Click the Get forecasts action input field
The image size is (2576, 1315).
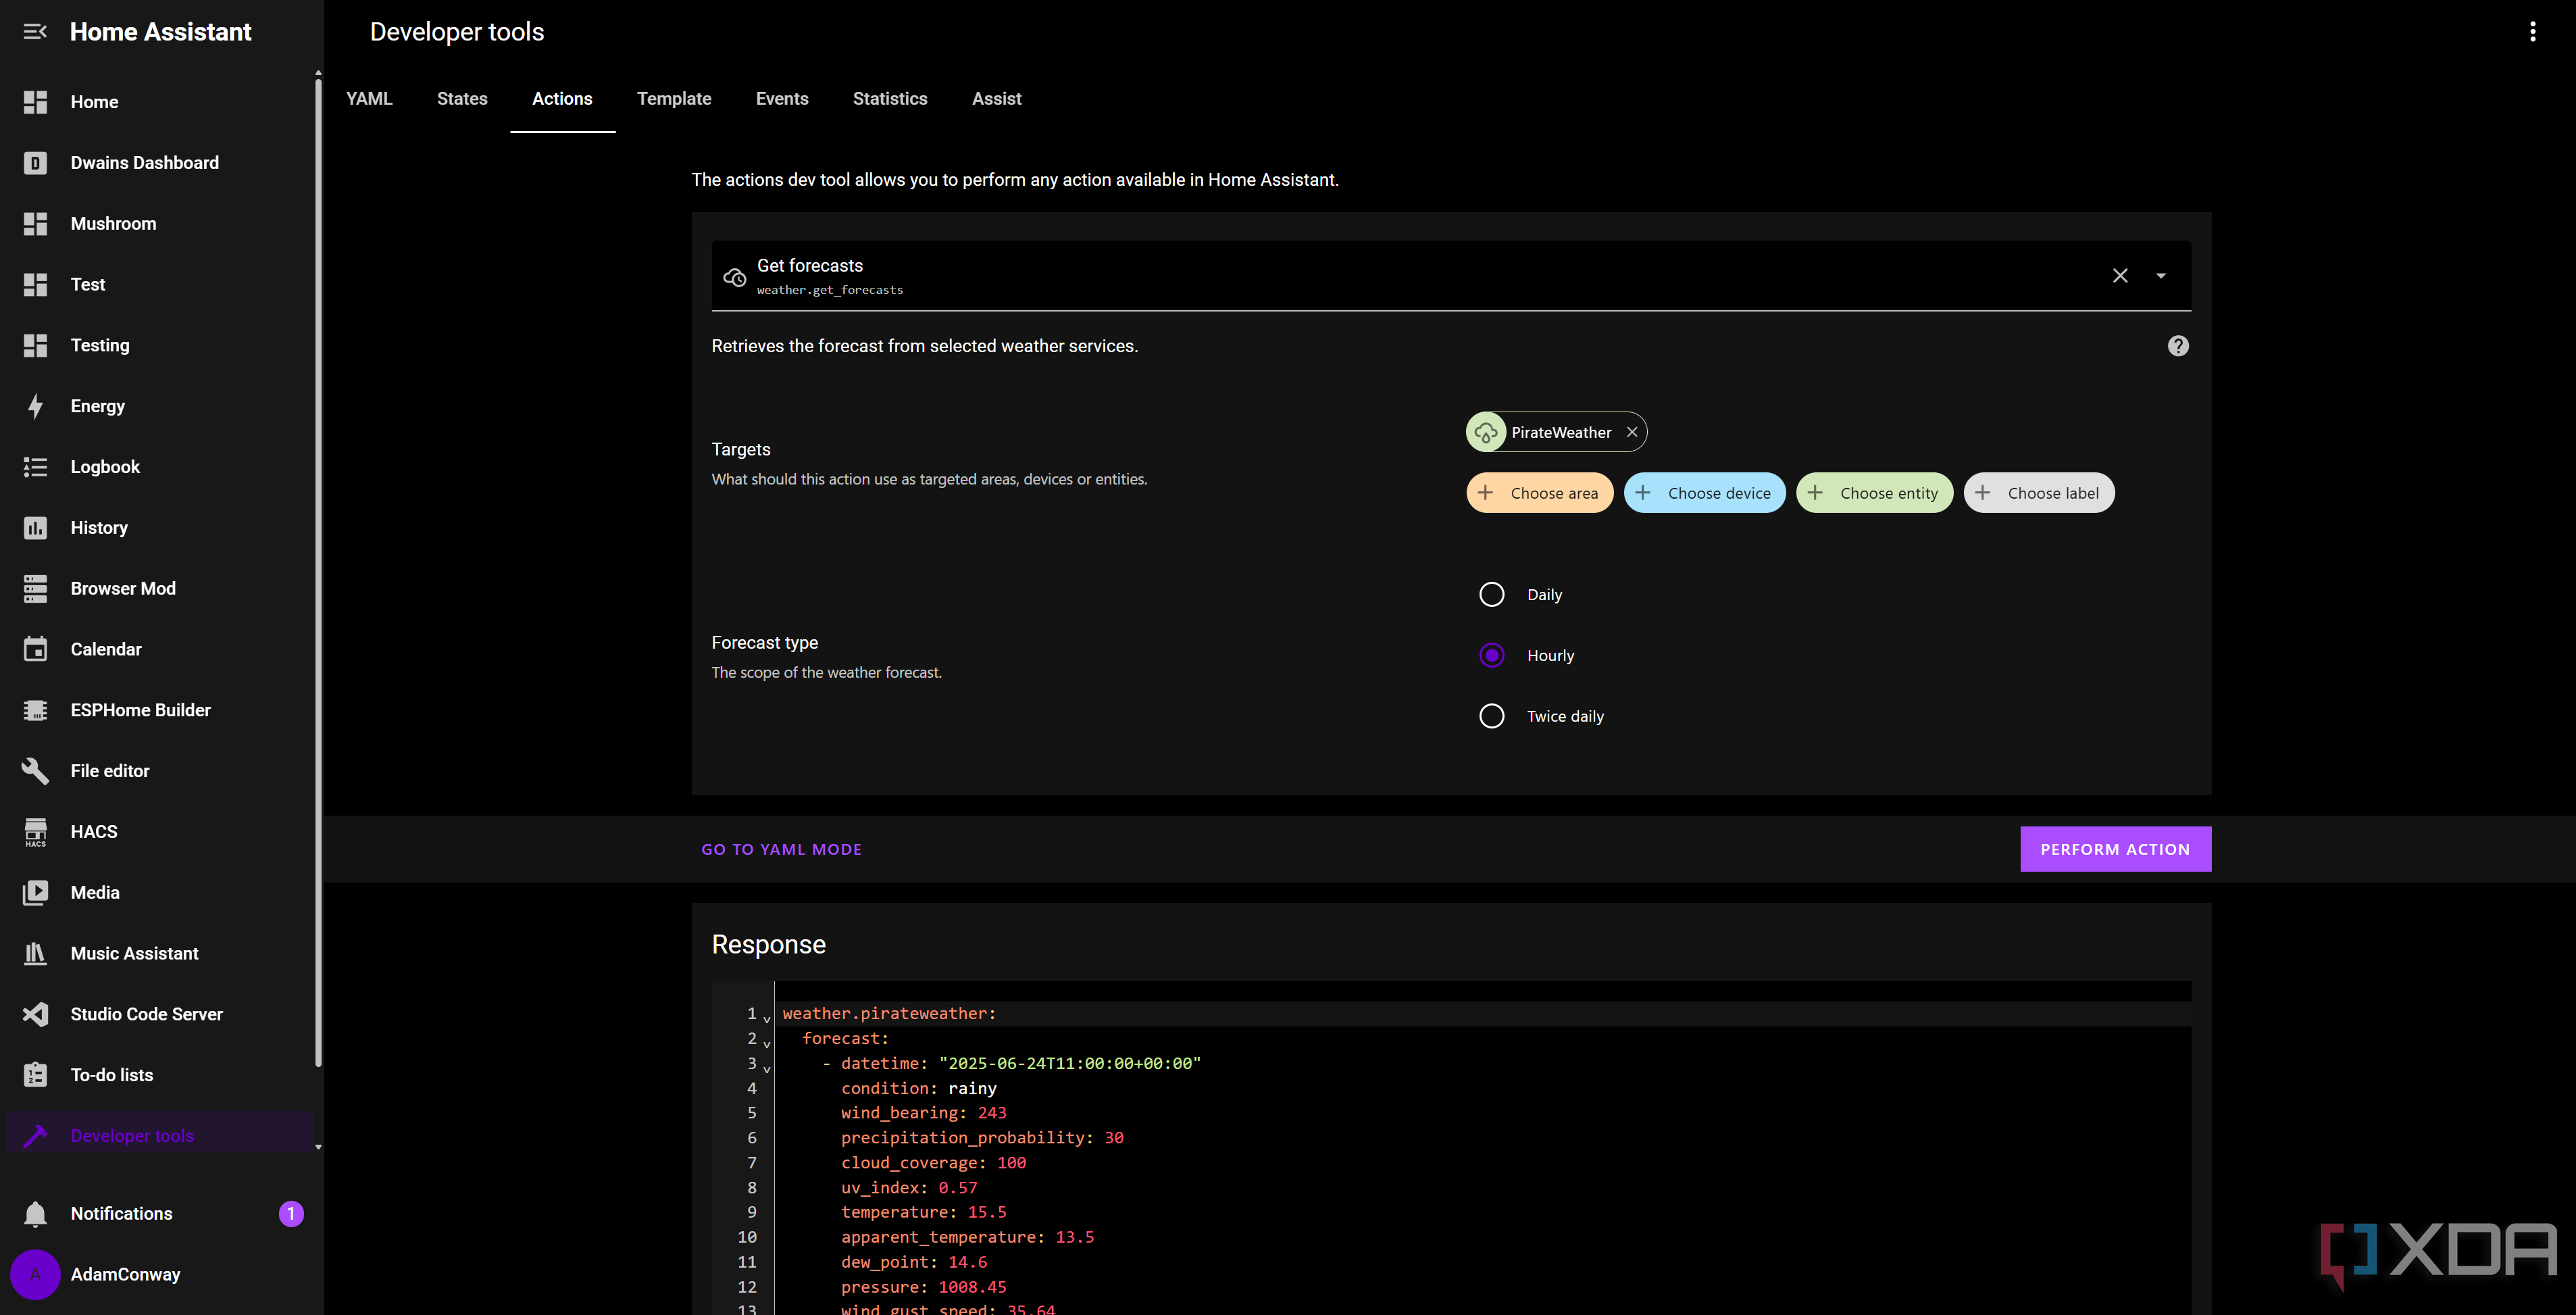coord(1450,276)
